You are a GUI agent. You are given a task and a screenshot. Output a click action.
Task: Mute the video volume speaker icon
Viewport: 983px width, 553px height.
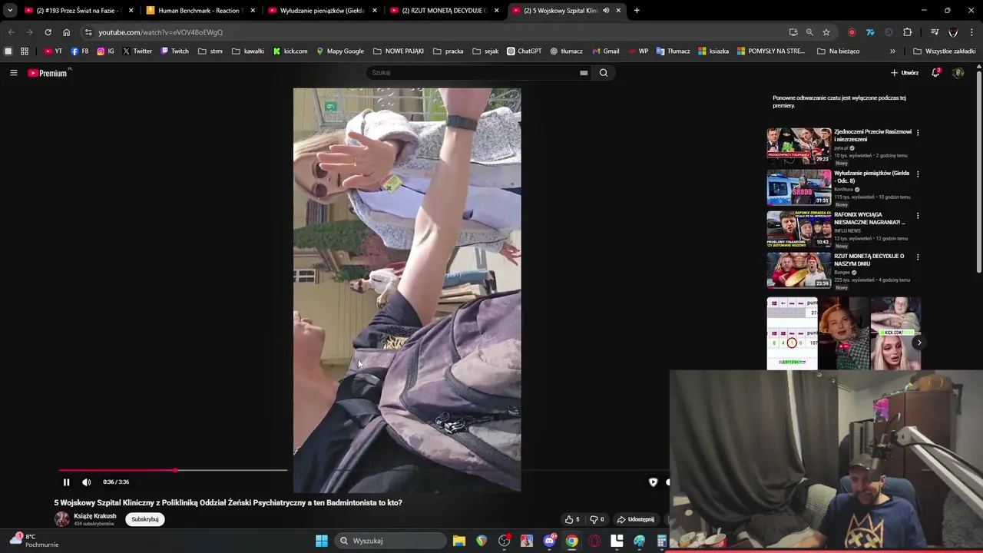coord(86,482)
